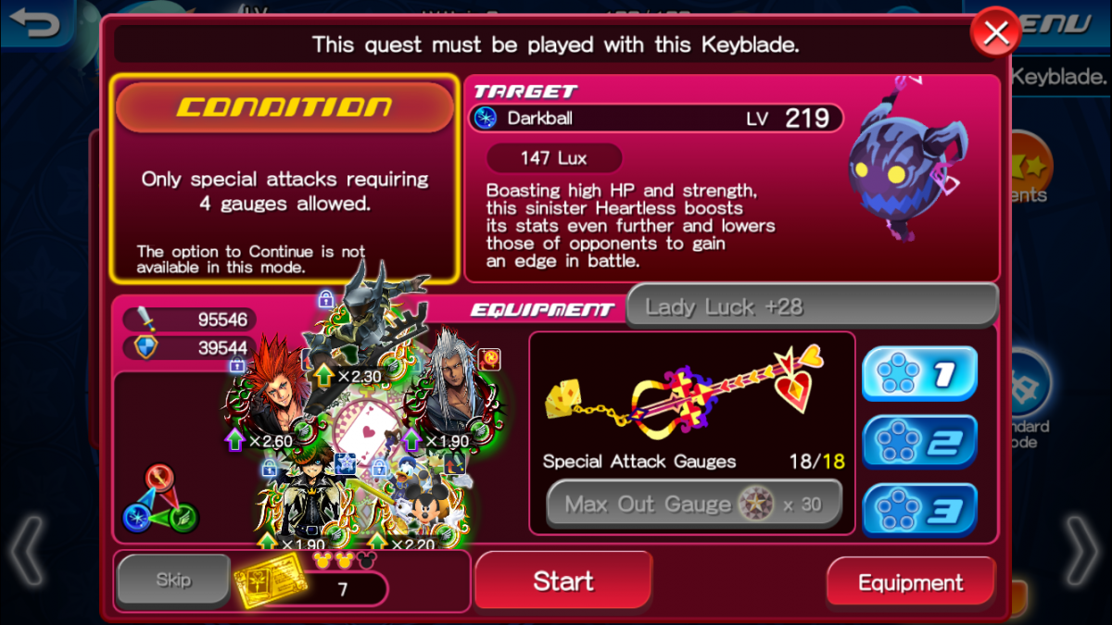Go to previous quest with left chevron
1112x625 pixels.
(x=26, y=550)
